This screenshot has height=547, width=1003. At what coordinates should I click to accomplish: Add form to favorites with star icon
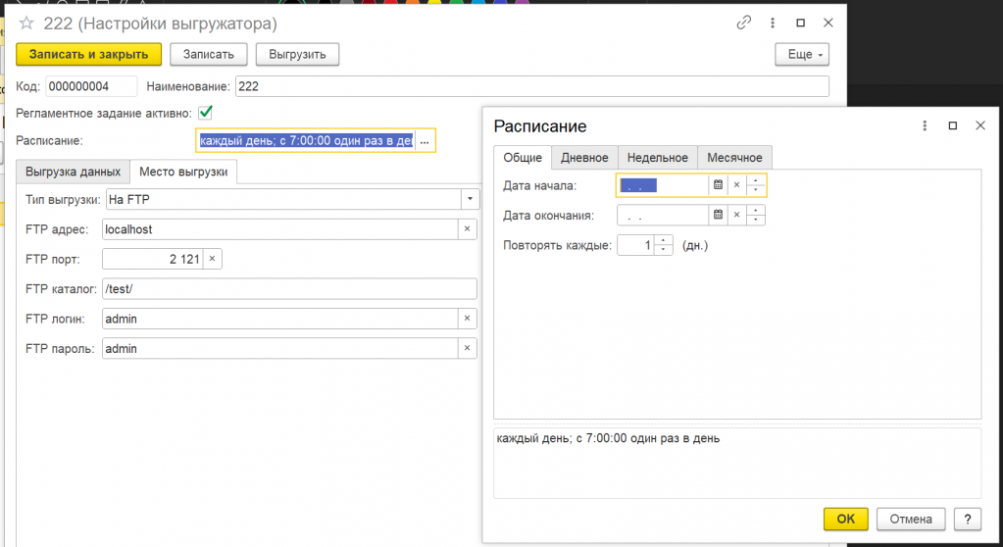point(27,23)
